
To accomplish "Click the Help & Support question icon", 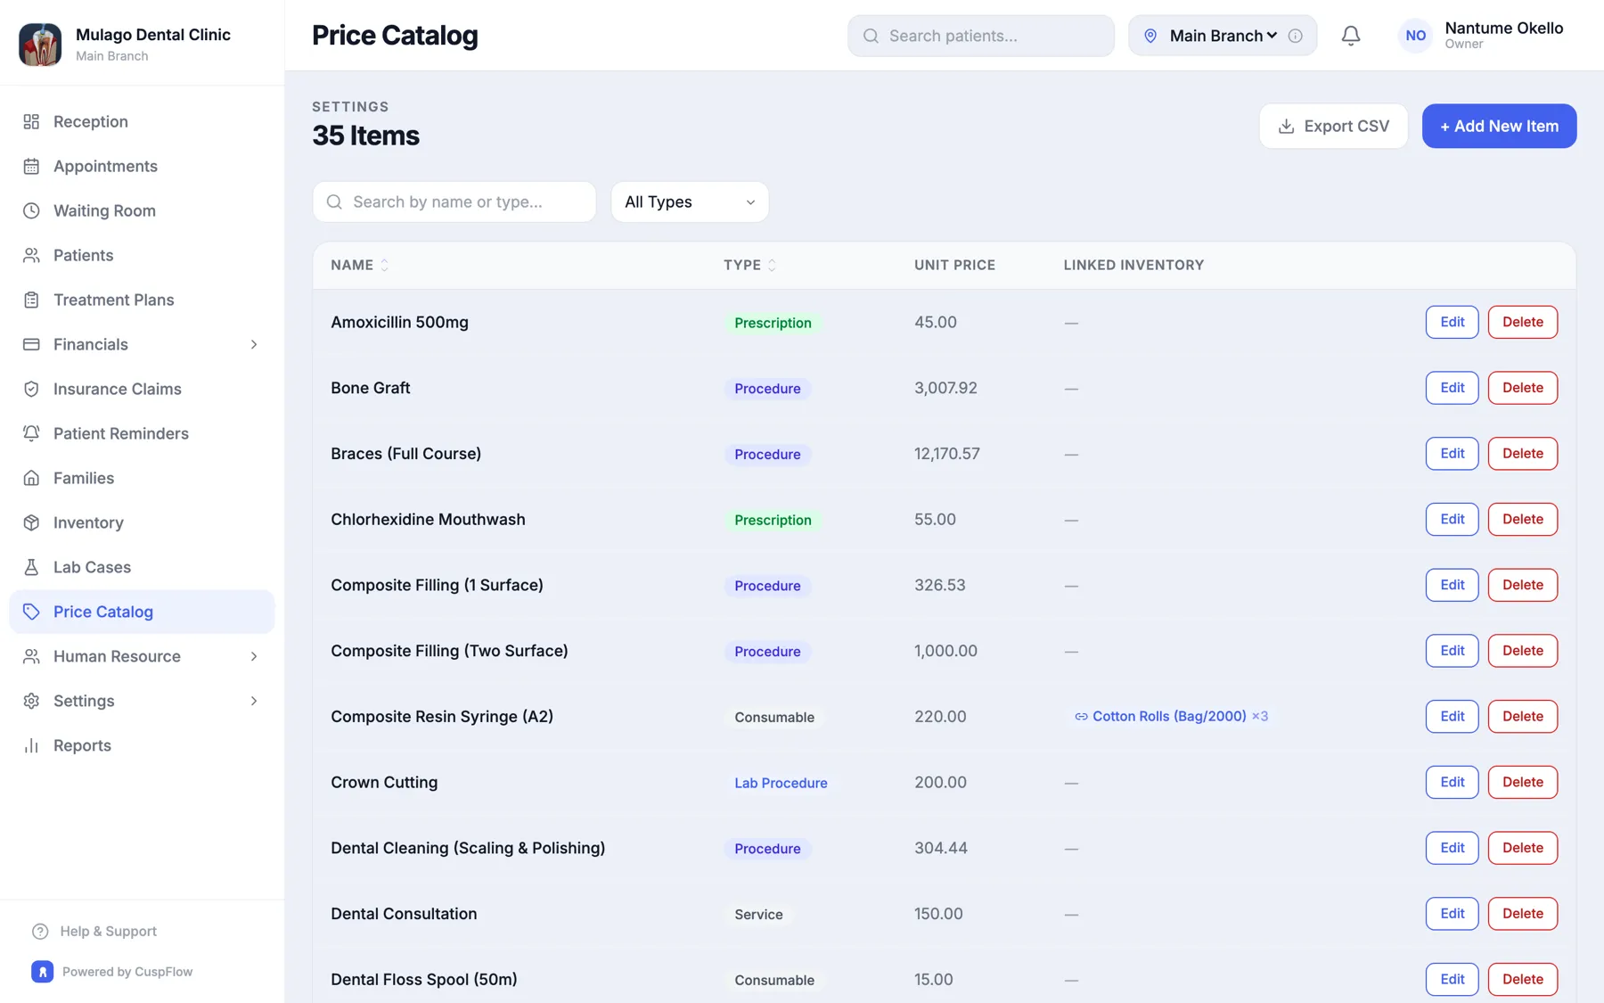I will (x=40, y=932).
